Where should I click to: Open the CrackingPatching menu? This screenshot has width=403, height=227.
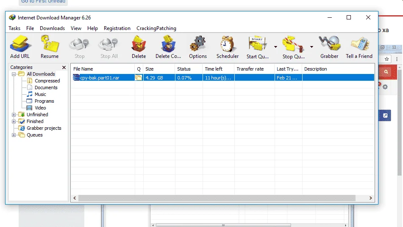pyautogui.click(x=156, y=28)
